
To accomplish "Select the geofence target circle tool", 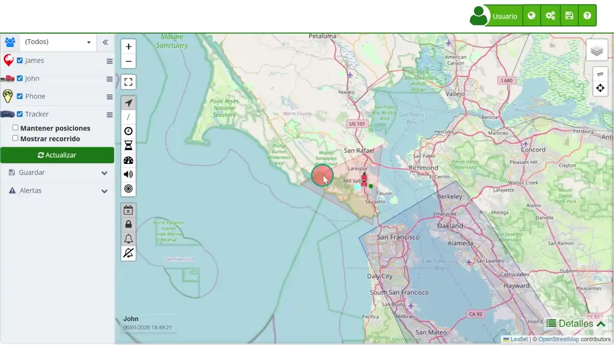I will (x=128, y=188).
